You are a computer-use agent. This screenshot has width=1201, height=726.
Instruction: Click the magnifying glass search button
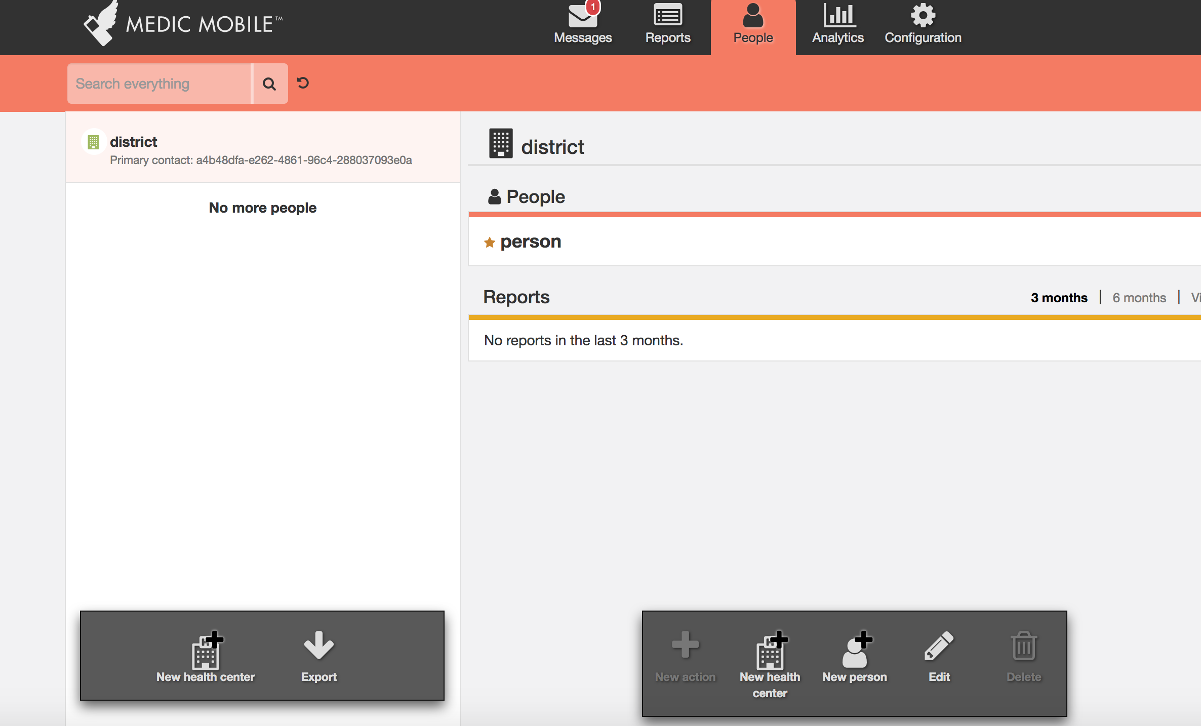[270, 84]
